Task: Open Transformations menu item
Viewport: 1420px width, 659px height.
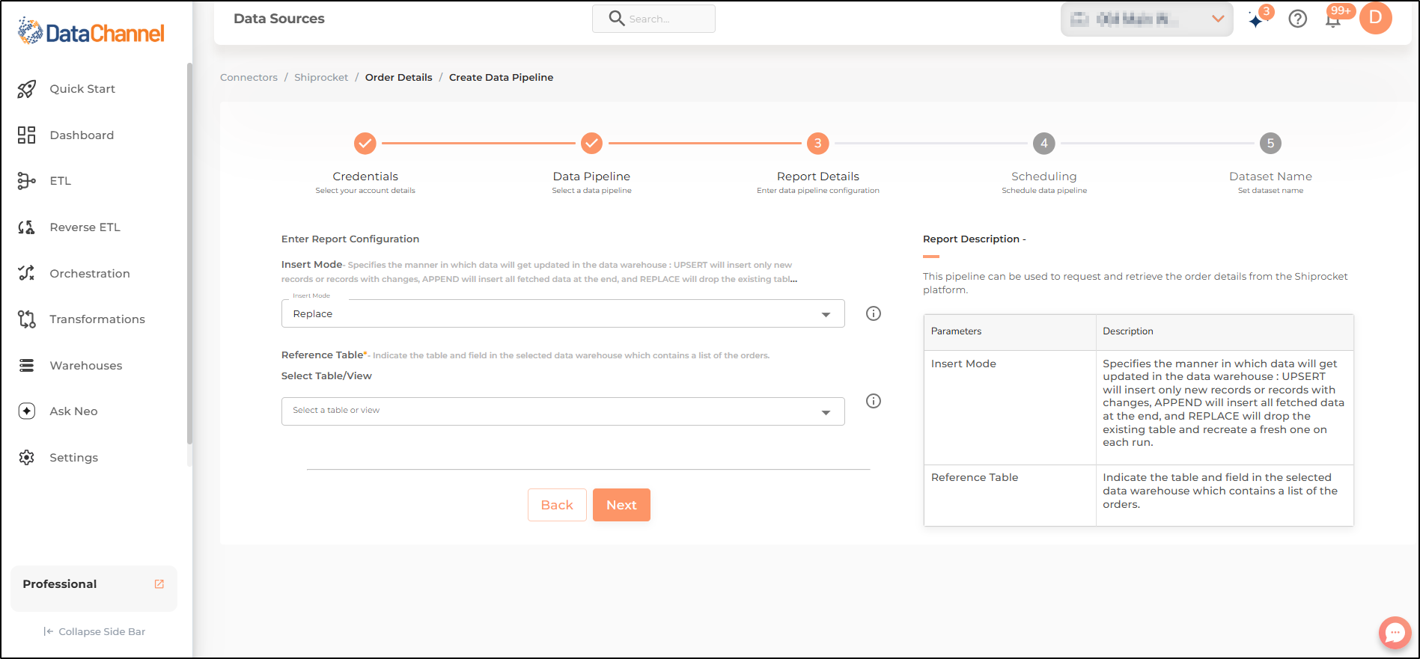Action: click(x=97, y=319)
